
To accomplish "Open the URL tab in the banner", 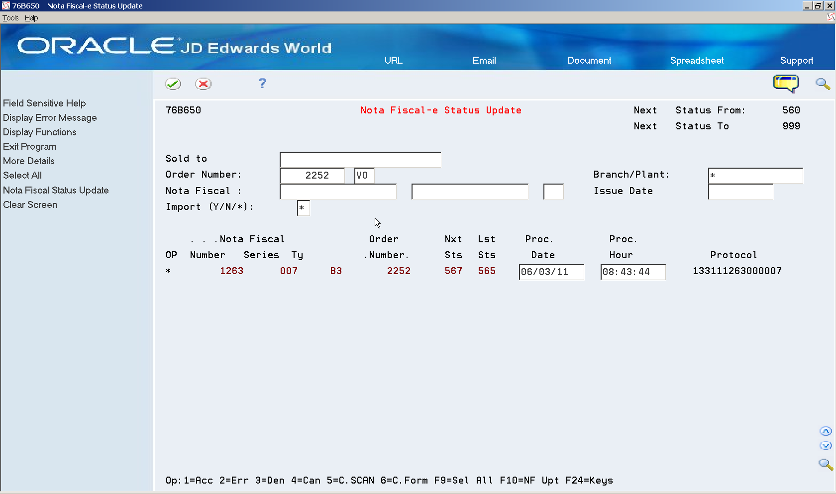I will click(x=393, y=60).
